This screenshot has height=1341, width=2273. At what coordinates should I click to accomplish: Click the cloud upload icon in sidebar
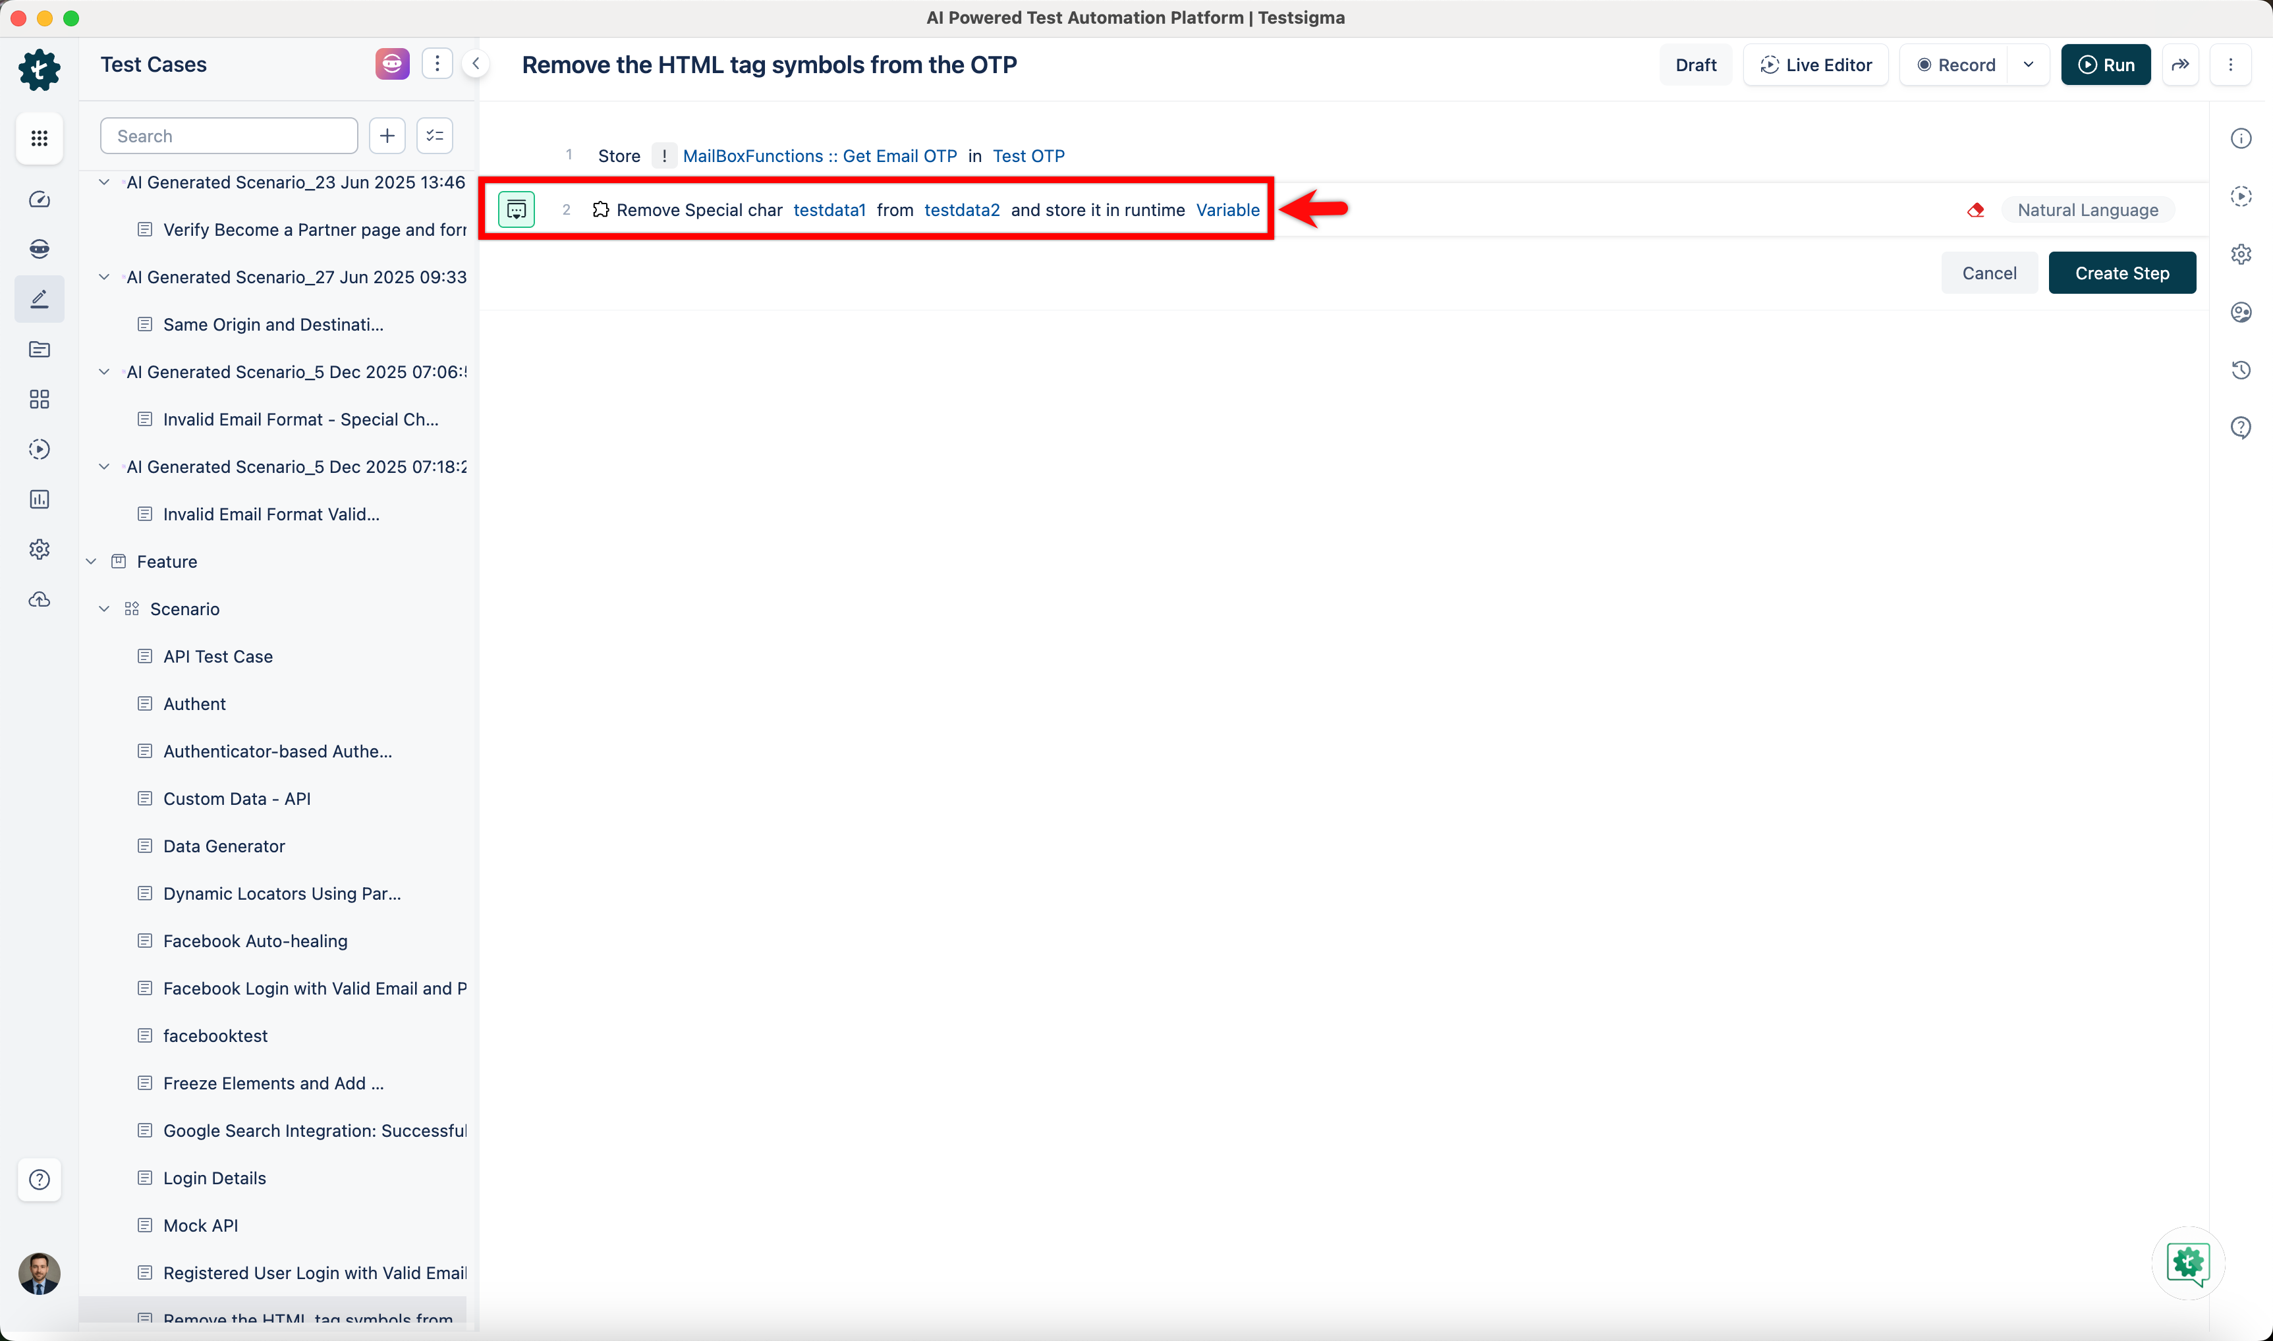click(x=39, y=599)
